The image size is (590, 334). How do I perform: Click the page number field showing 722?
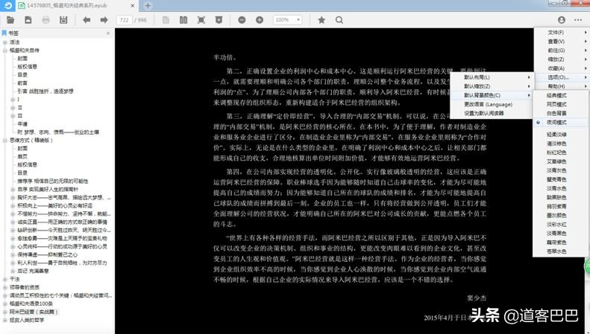click(124, 20)
